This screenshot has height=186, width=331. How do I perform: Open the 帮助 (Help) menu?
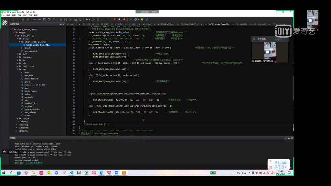(36, 15)
